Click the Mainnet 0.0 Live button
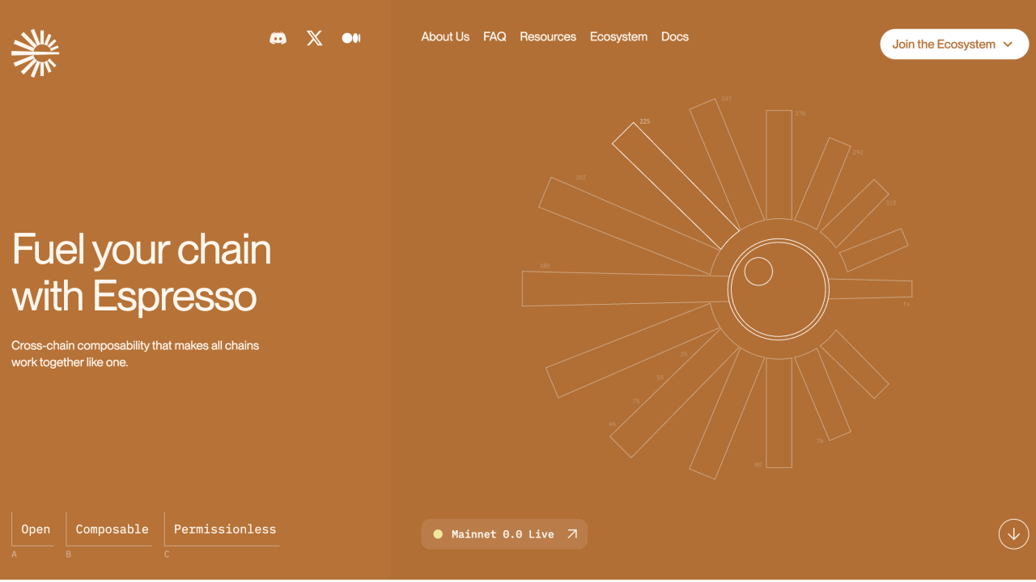The image size is (1036, 582). click(503, 533)
